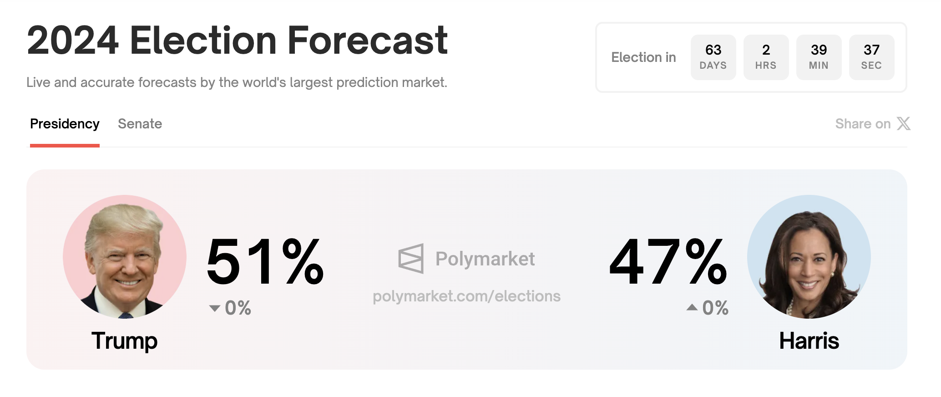
Task: Click the 37 SEC countdown box
Action: click(871, 57)
